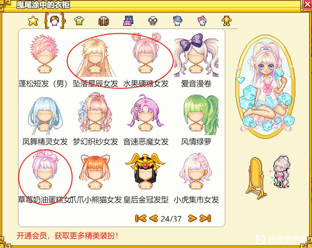Jump to the last wardrobe page

205,218
